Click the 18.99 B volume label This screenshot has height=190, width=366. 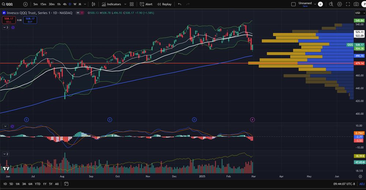click(x=359, y=156)
